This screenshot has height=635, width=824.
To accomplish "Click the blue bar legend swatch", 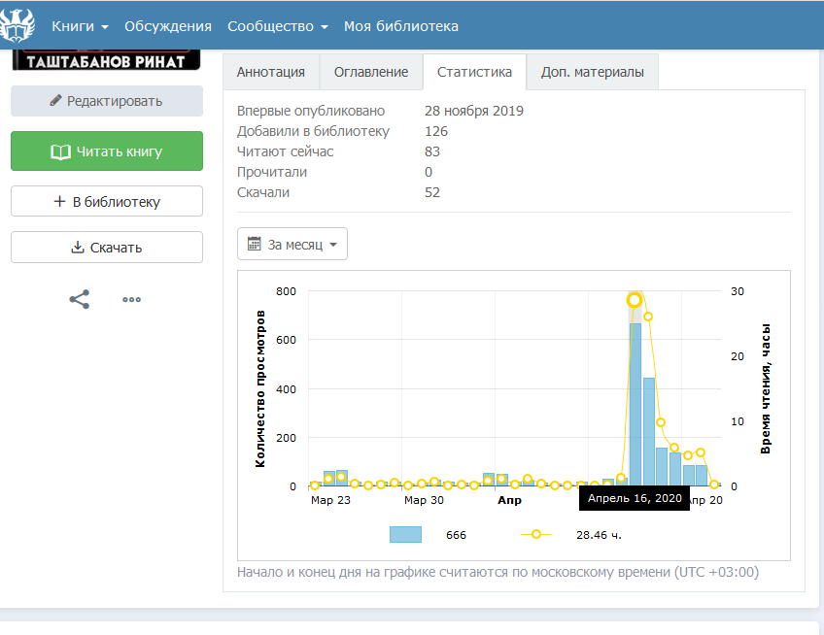I will [405, 534].
